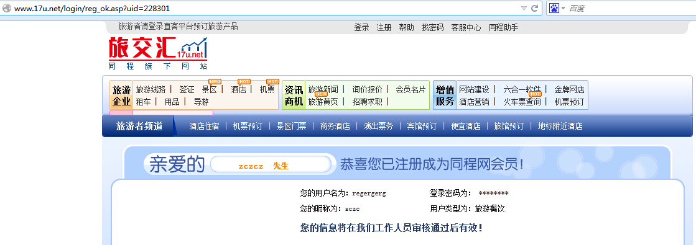Click 旅游者请登录直客平台预订旅游产品 text
The width and height of the screenshot is (696, 245).
179,27
